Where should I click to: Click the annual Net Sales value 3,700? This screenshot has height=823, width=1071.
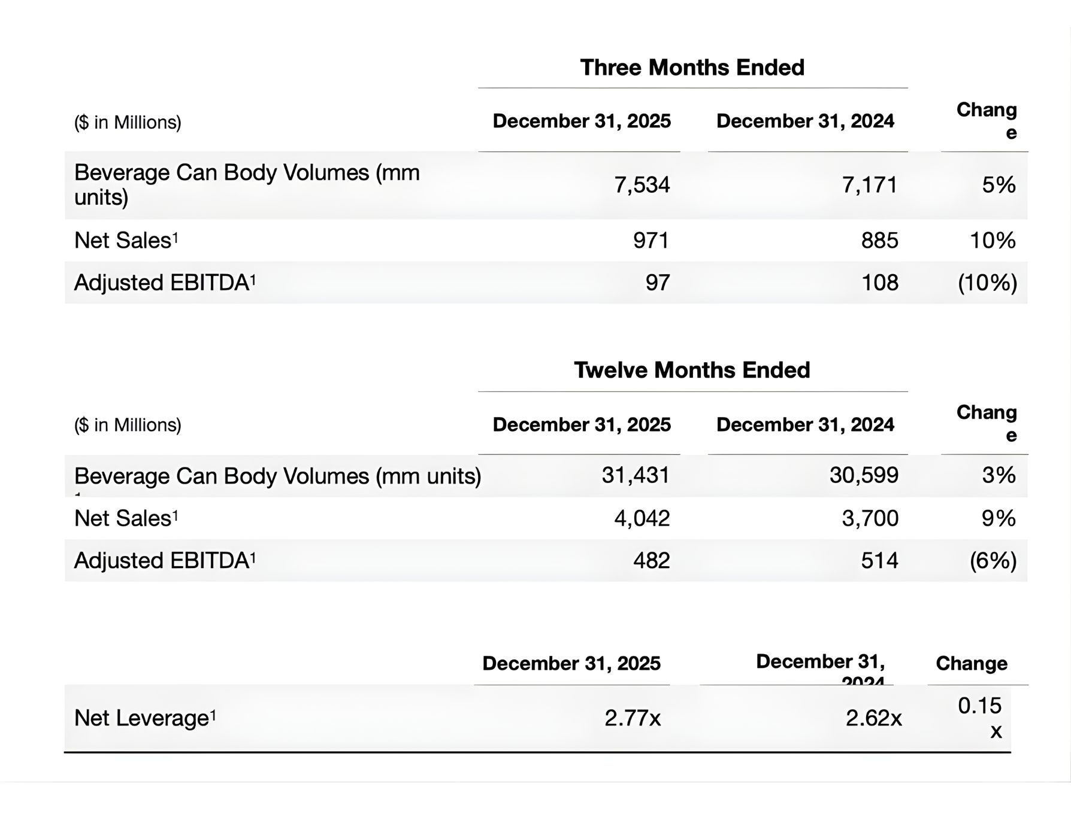[x=870, y=518]
